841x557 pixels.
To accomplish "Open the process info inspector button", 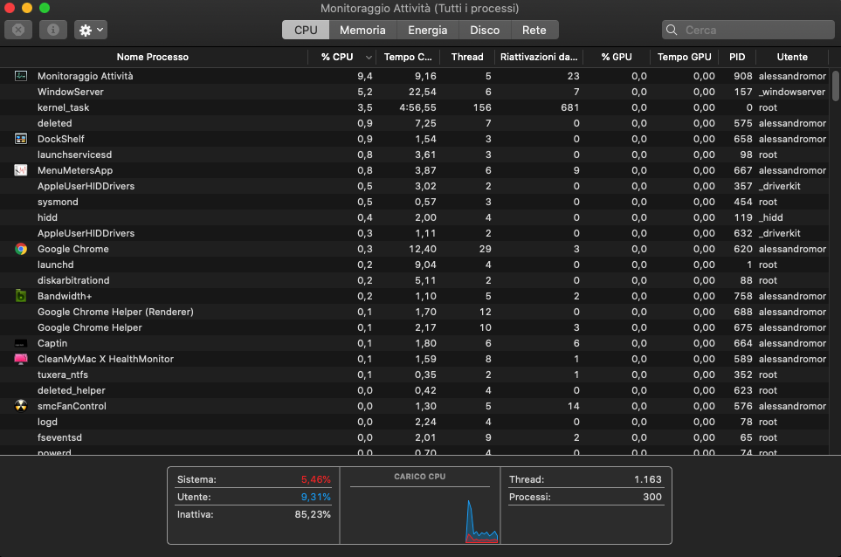I will (x=53, y=30).
